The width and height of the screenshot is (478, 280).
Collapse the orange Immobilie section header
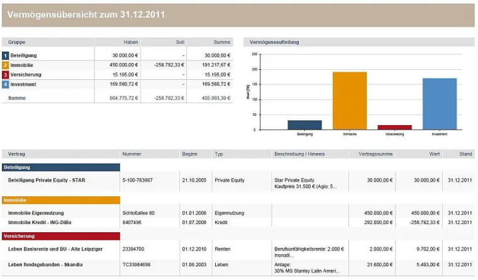[x=60, y=200]
